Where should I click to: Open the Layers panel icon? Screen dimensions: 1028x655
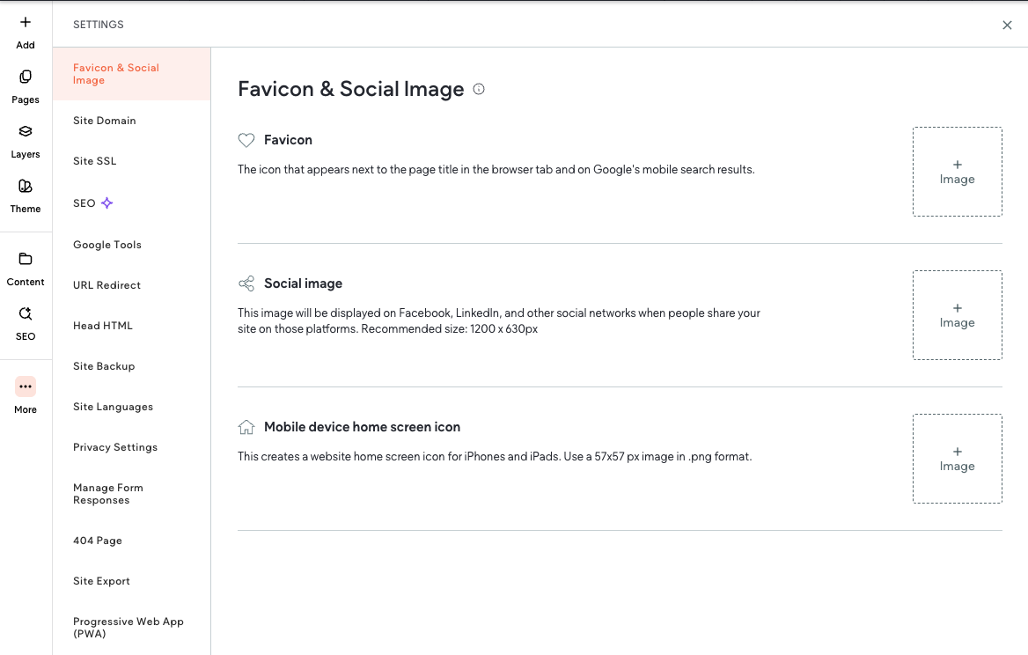pos(26,131)
